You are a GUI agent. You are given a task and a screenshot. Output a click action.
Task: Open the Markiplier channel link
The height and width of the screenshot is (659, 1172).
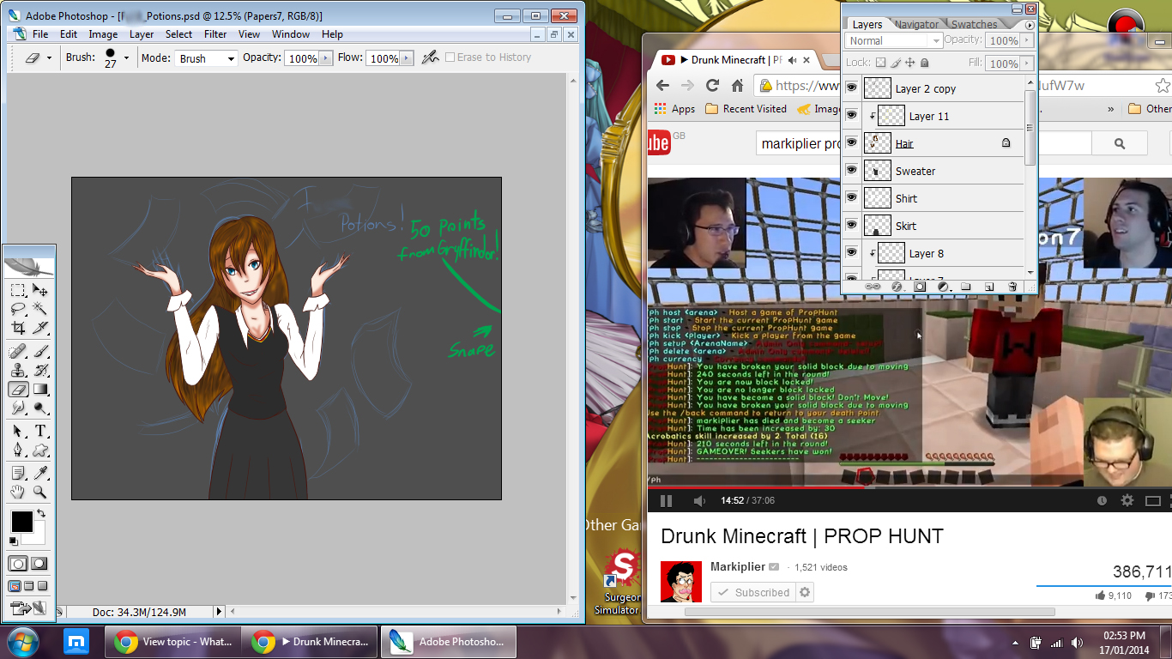click(737, 567)
